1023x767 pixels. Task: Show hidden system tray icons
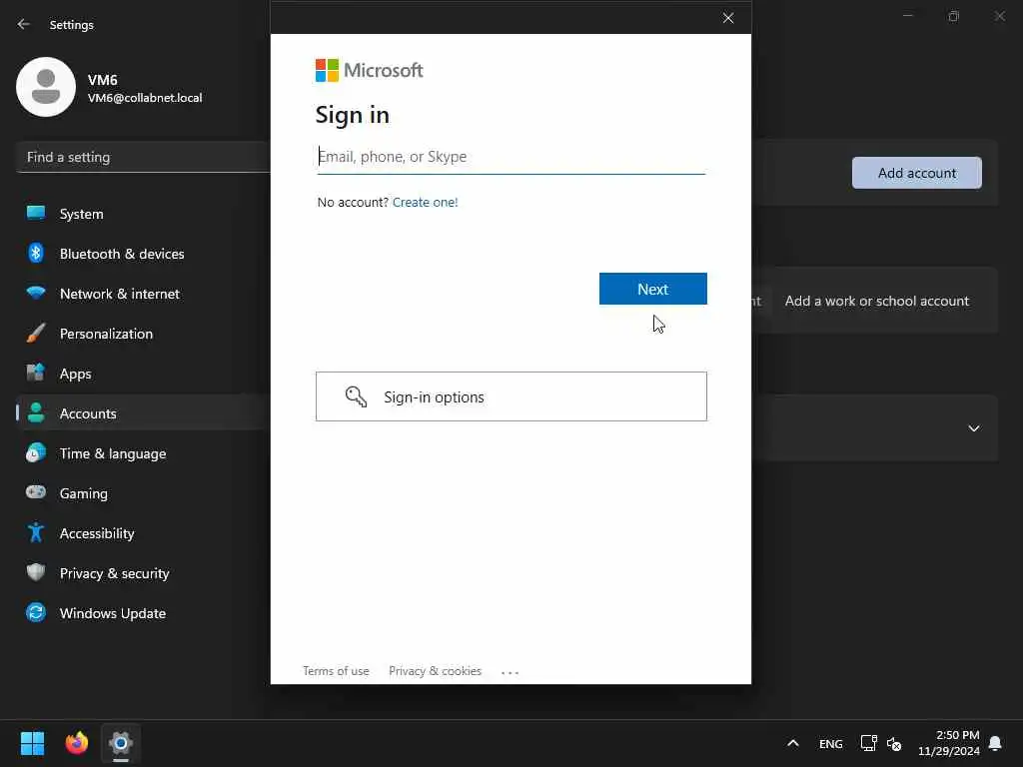pyautogui.click(x=792, y=743)
